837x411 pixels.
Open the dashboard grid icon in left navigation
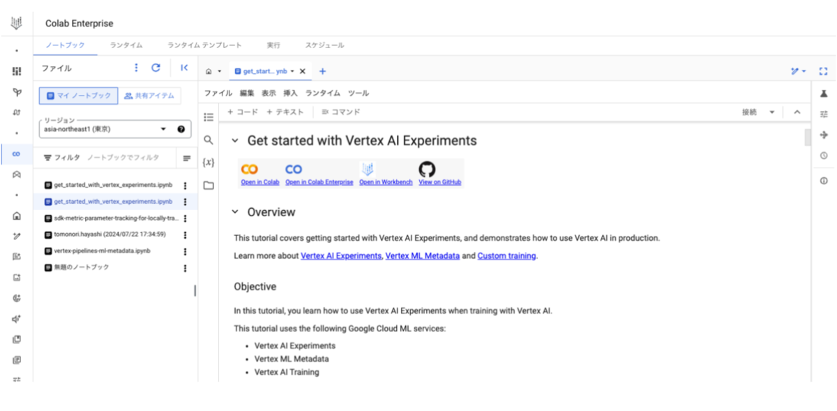click(x=16, y=71)
